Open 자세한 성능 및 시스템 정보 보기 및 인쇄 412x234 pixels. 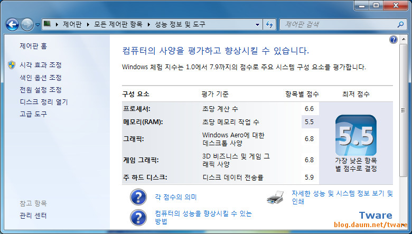pos(342,197)
